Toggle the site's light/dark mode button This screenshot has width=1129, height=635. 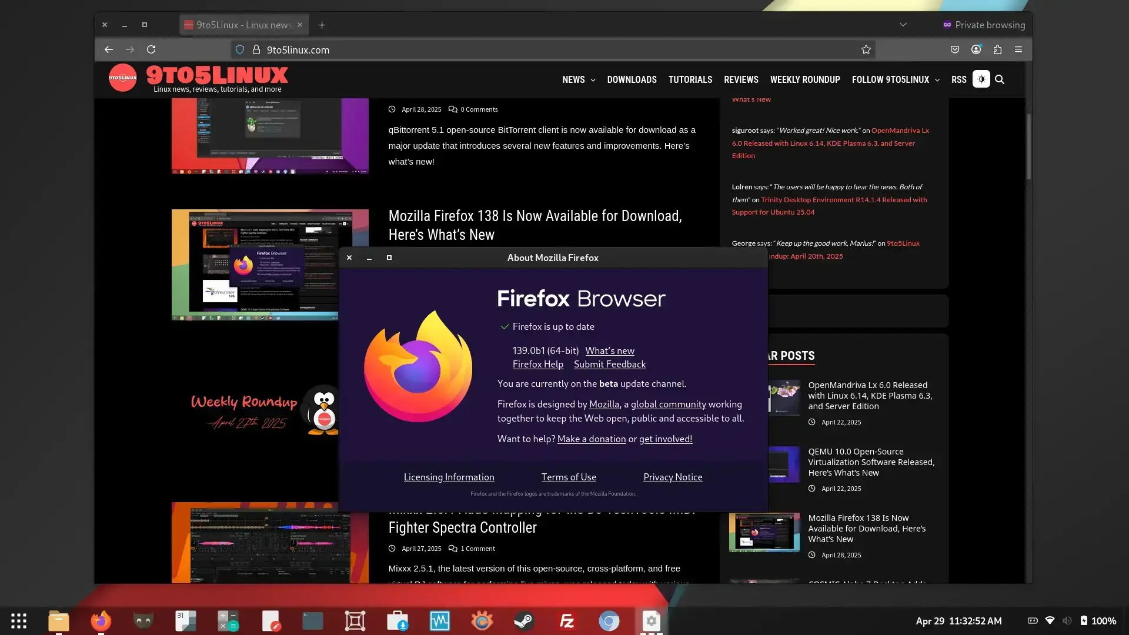click(981, 79)
